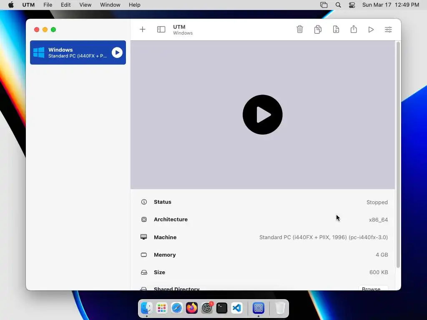Click the screen mirroring icon in the menu bar
The width and height of the screenshot is (427, 320).
[324, 5]
